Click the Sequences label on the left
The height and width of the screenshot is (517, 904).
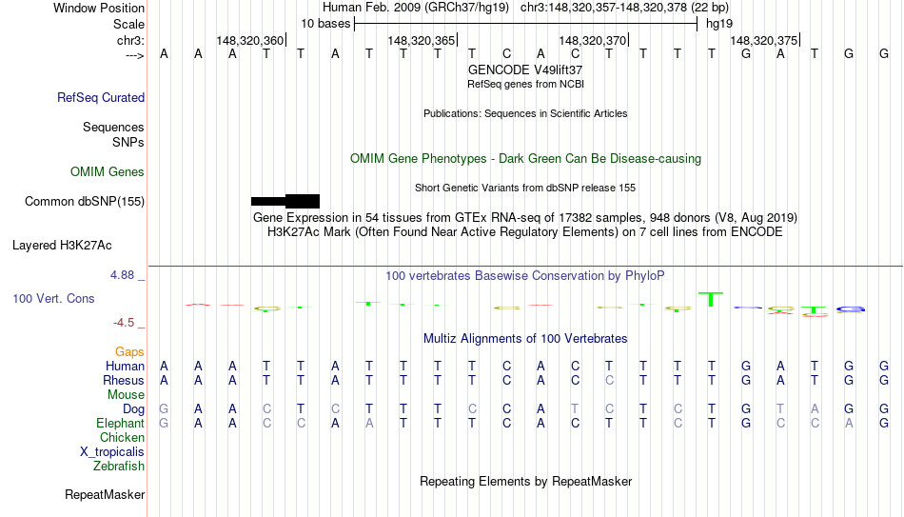tap(113, 127)
